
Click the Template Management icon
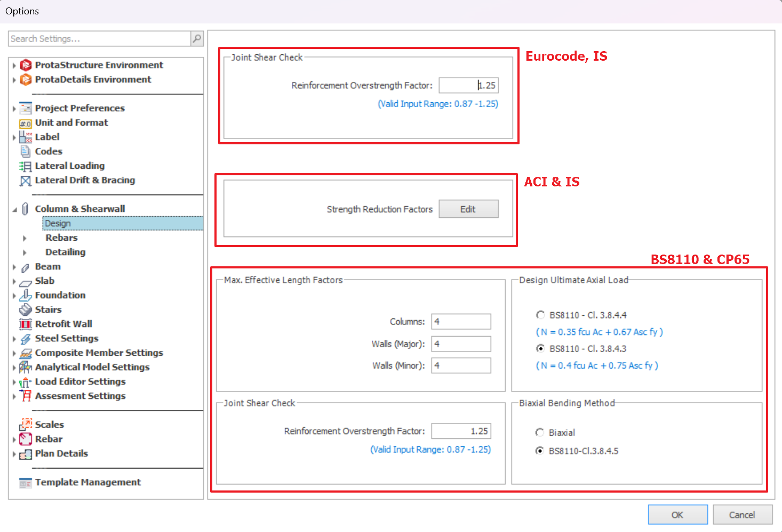pyautogui.click(x=26, y=482)
